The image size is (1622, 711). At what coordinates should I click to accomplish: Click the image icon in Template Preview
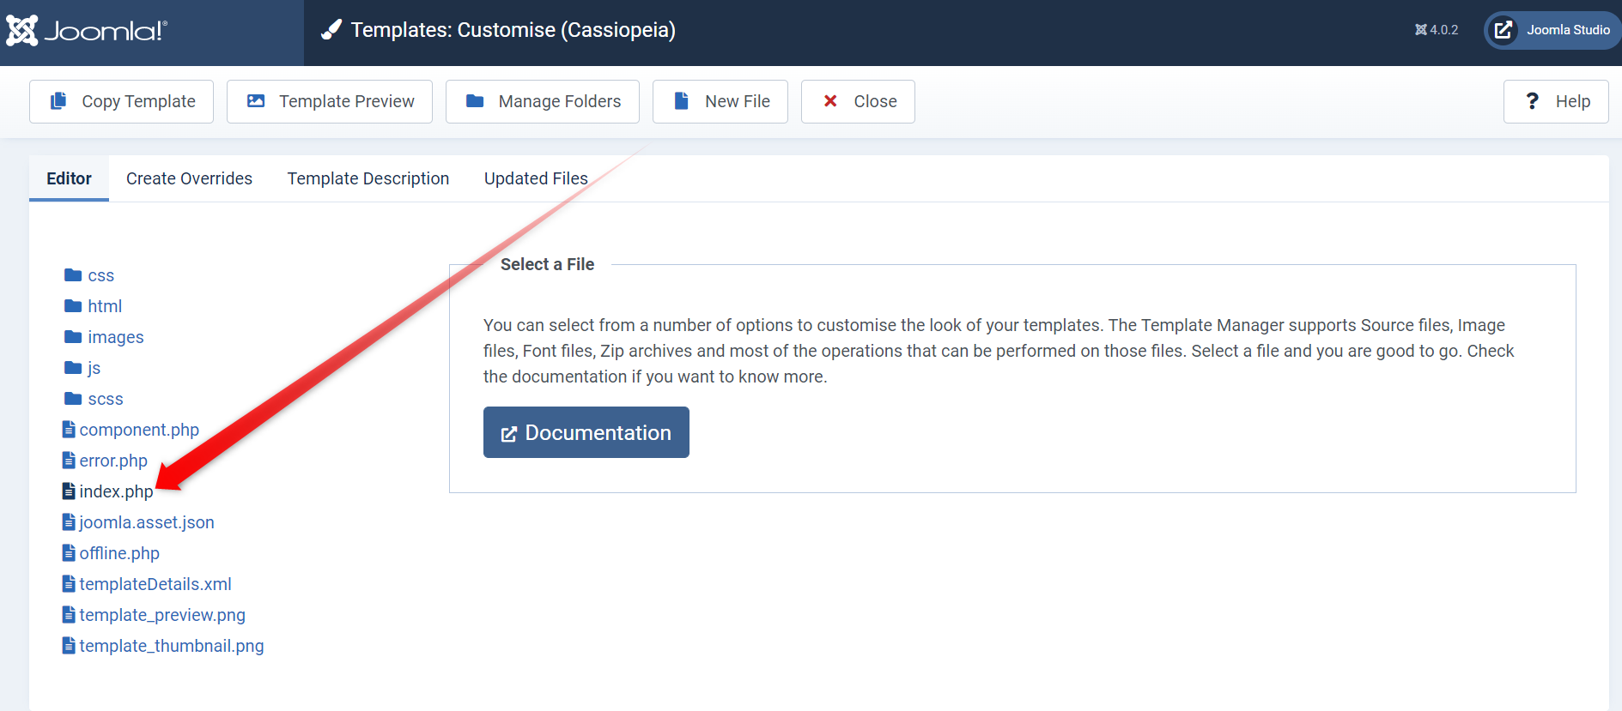pyautogui.click(x=256, y=100)
